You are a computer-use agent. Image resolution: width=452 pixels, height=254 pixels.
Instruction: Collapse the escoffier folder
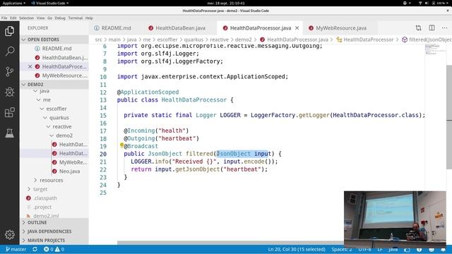[x=56, y=109]
